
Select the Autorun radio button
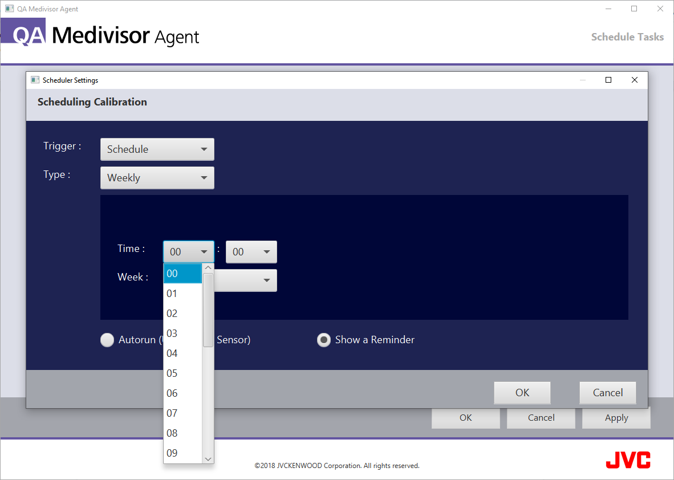(x=107, y=340)
